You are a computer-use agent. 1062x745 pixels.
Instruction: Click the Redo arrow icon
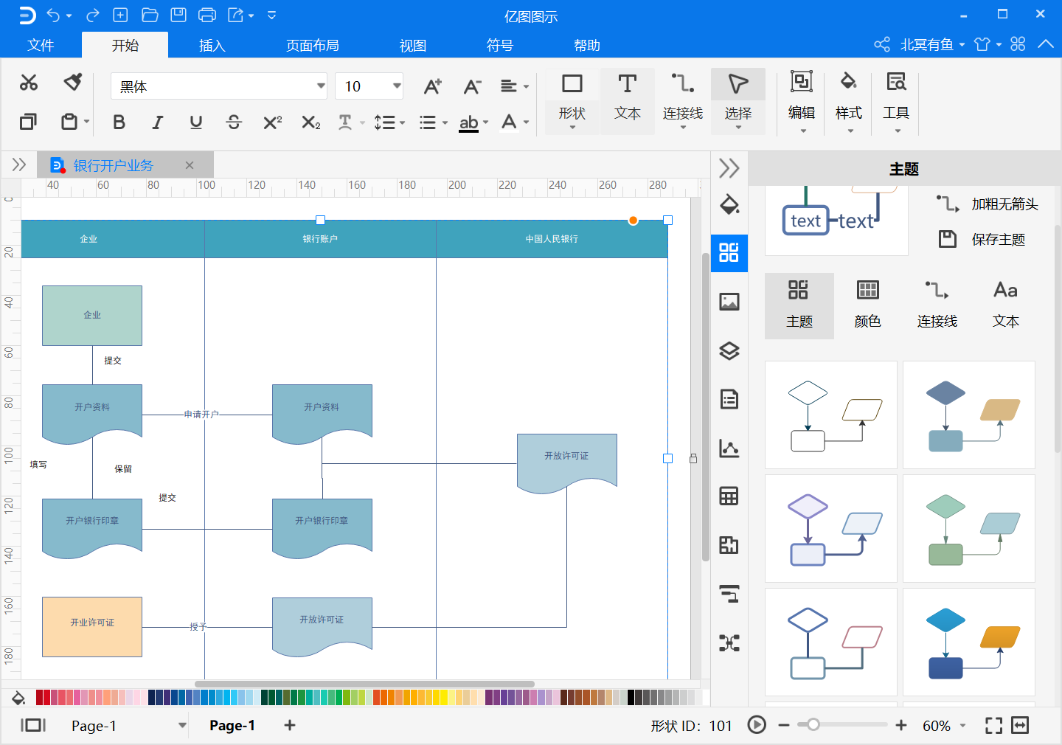coord(92,15)
